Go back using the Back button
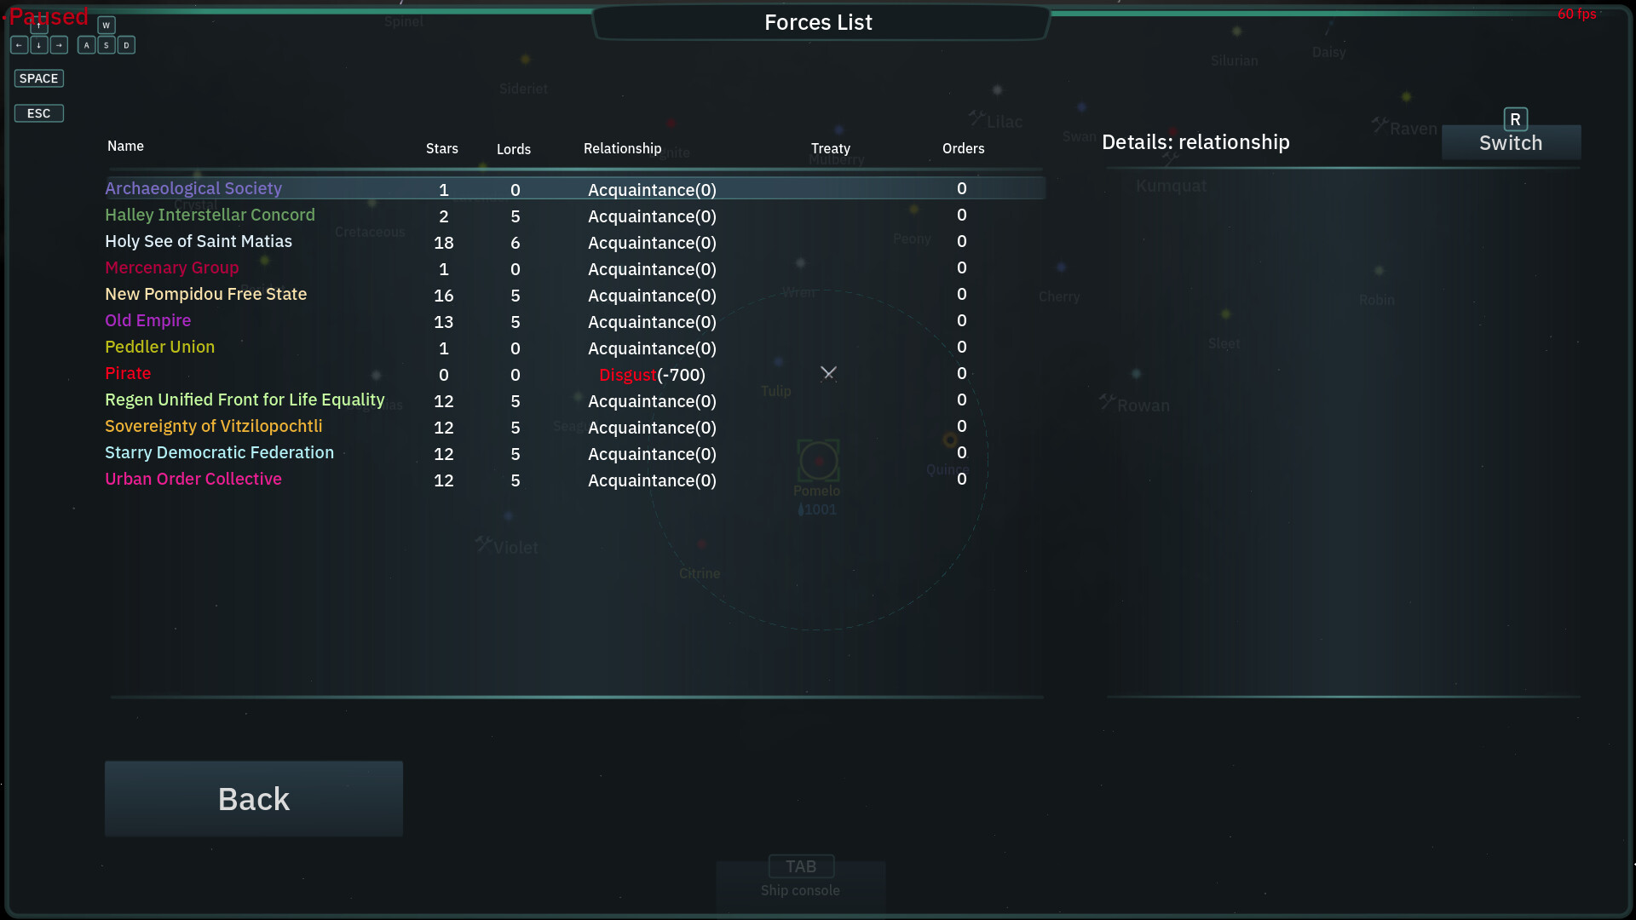This screenshot has height=920, width=1636. coord(254,799)
